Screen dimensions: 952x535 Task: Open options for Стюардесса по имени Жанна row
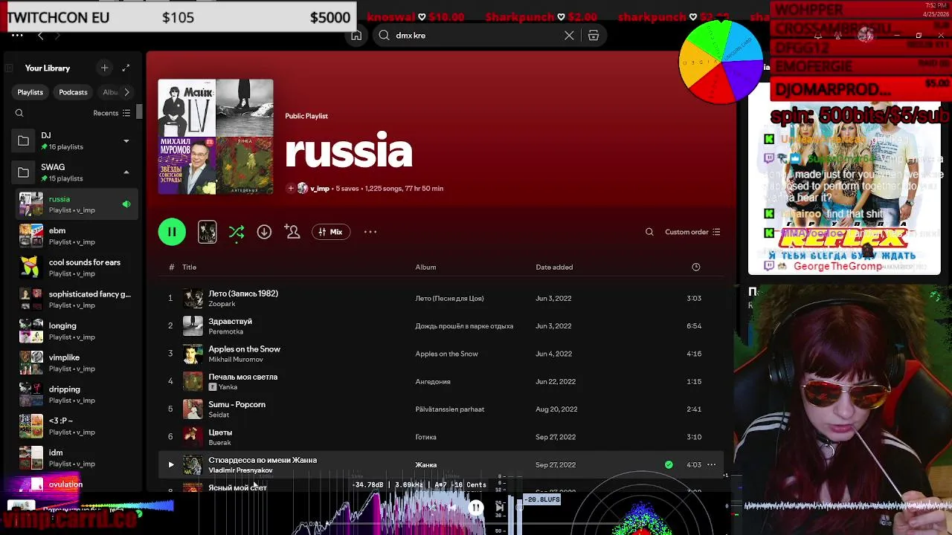point(711,464)
